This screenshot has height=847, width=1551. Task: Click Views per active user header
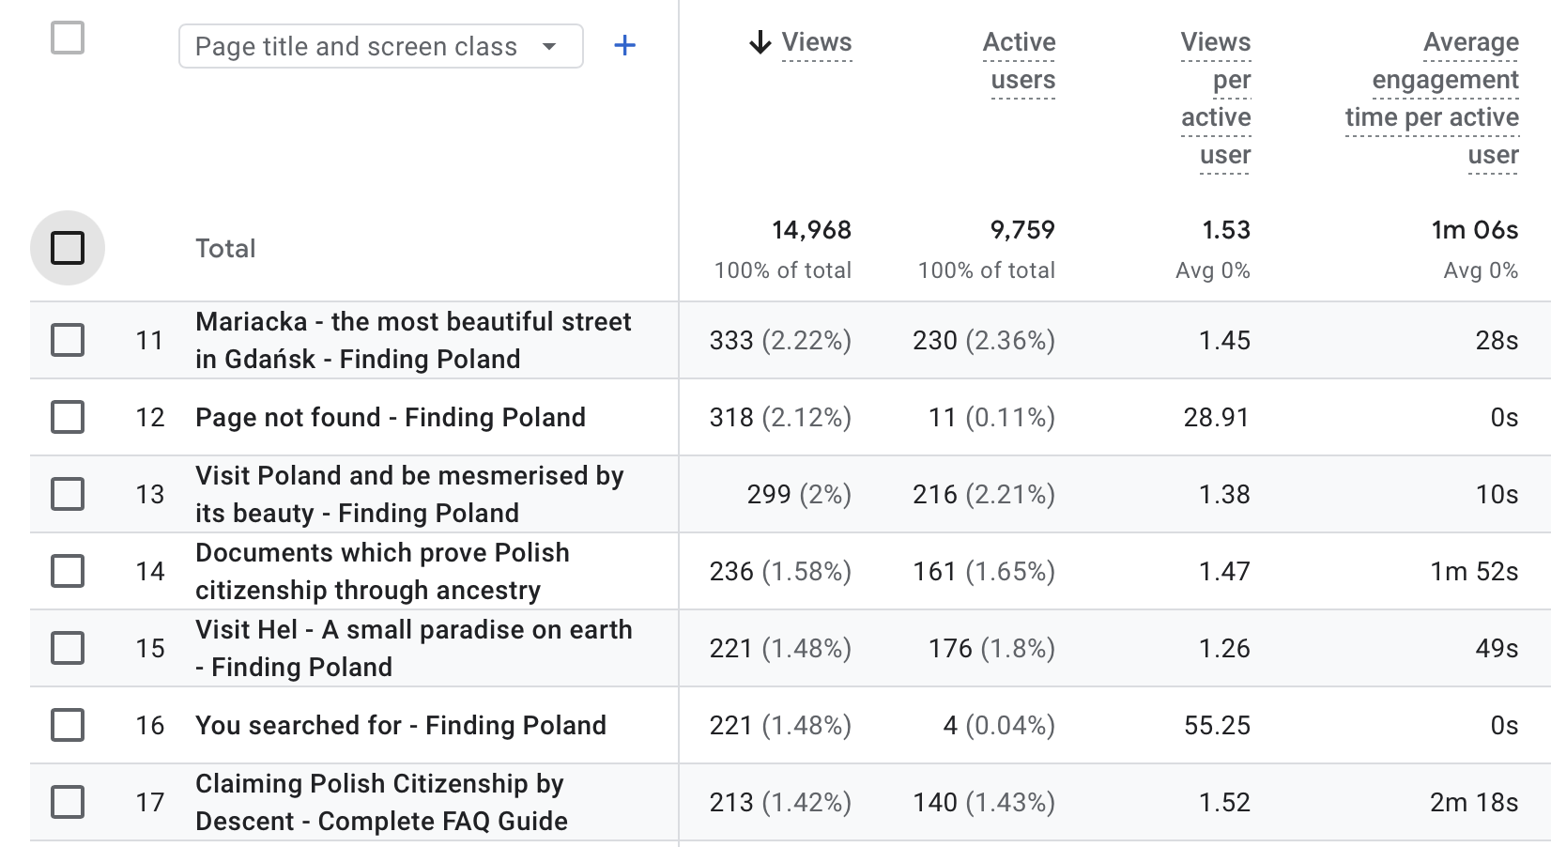pyautogui.click(x=1217, y=99)
